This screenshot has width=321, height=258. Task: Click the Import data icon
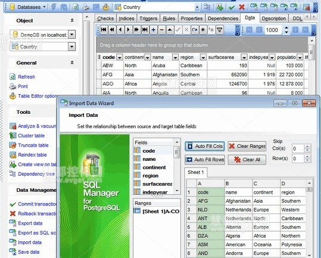[x=13, y=243]
